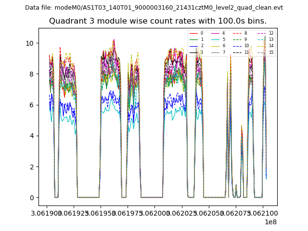The height and width of the screenshot is (231, 308).
Task: Click the magenta dashed legend line for module 12
Action: click(x=261, y=33)
